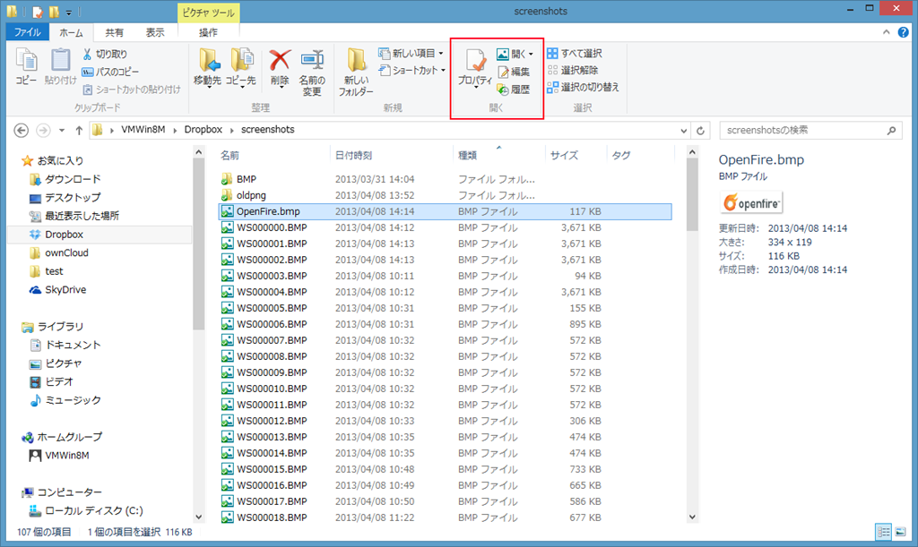918x547 pixels.
Task: Switch to details view layout icon
Action: coord(883,532)
